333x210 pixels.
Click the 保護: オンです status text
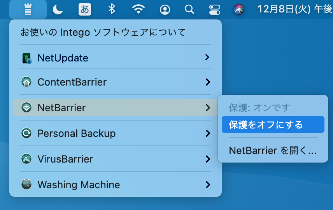tap(259, 108)
